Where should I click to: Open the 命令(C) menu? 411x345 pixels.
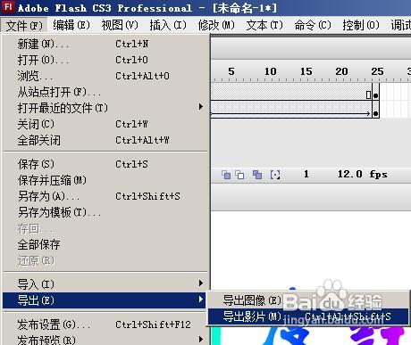click(x=313, y=25)
